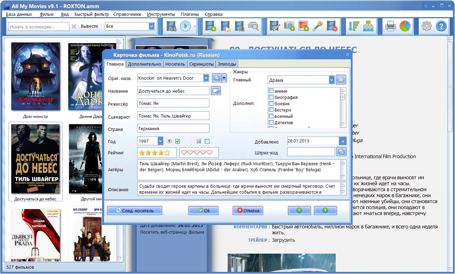Click the Посетить веб-страницу фильма link
This screenshot has height=274, width=455.
[x=172, y=232]
